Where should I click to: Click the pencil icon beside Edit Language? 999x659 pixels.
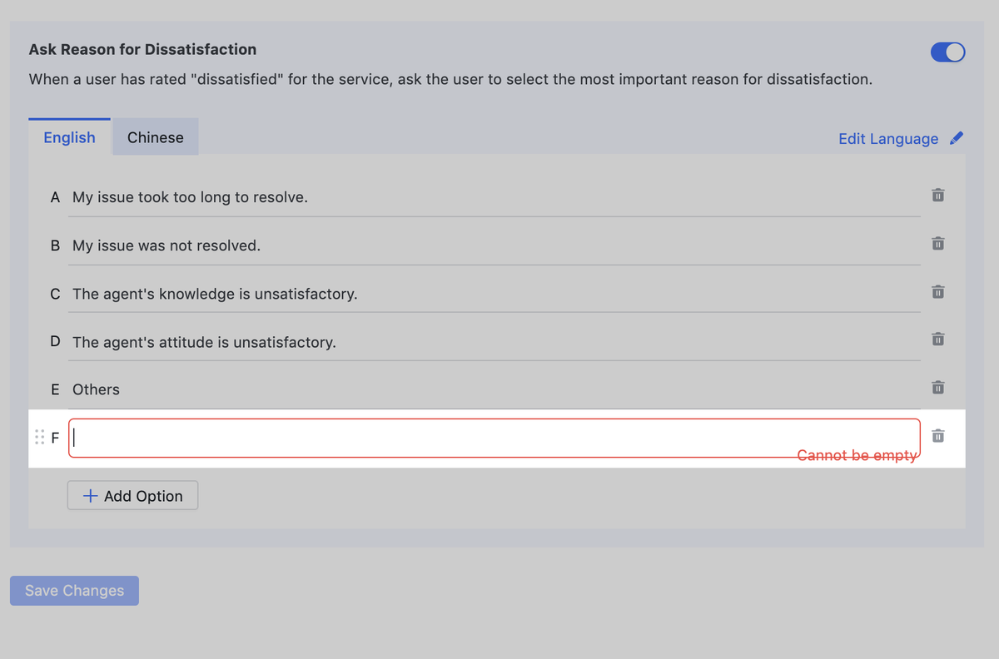point(957,138)
